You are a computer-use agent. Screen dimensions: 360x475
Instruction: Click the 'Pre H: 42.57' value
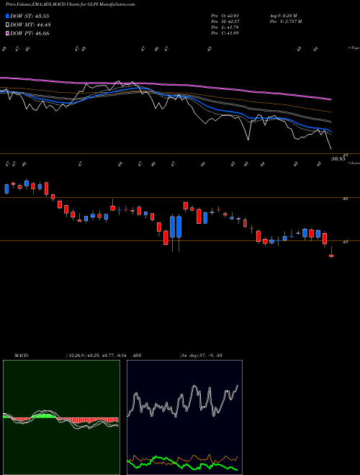pos(225,22)
